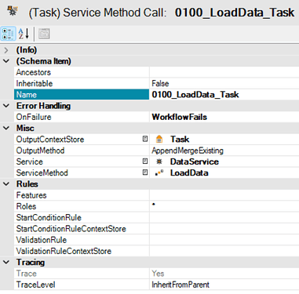299x294 pixels.
Task: Click the Misc category header
Action: 25,128
